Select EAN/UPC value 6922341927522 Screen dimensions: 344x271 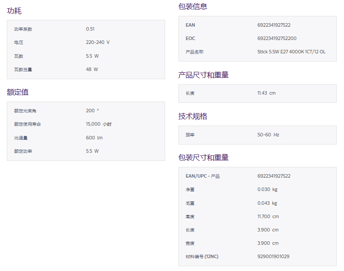pyautogui.click(x=274, y=176)
